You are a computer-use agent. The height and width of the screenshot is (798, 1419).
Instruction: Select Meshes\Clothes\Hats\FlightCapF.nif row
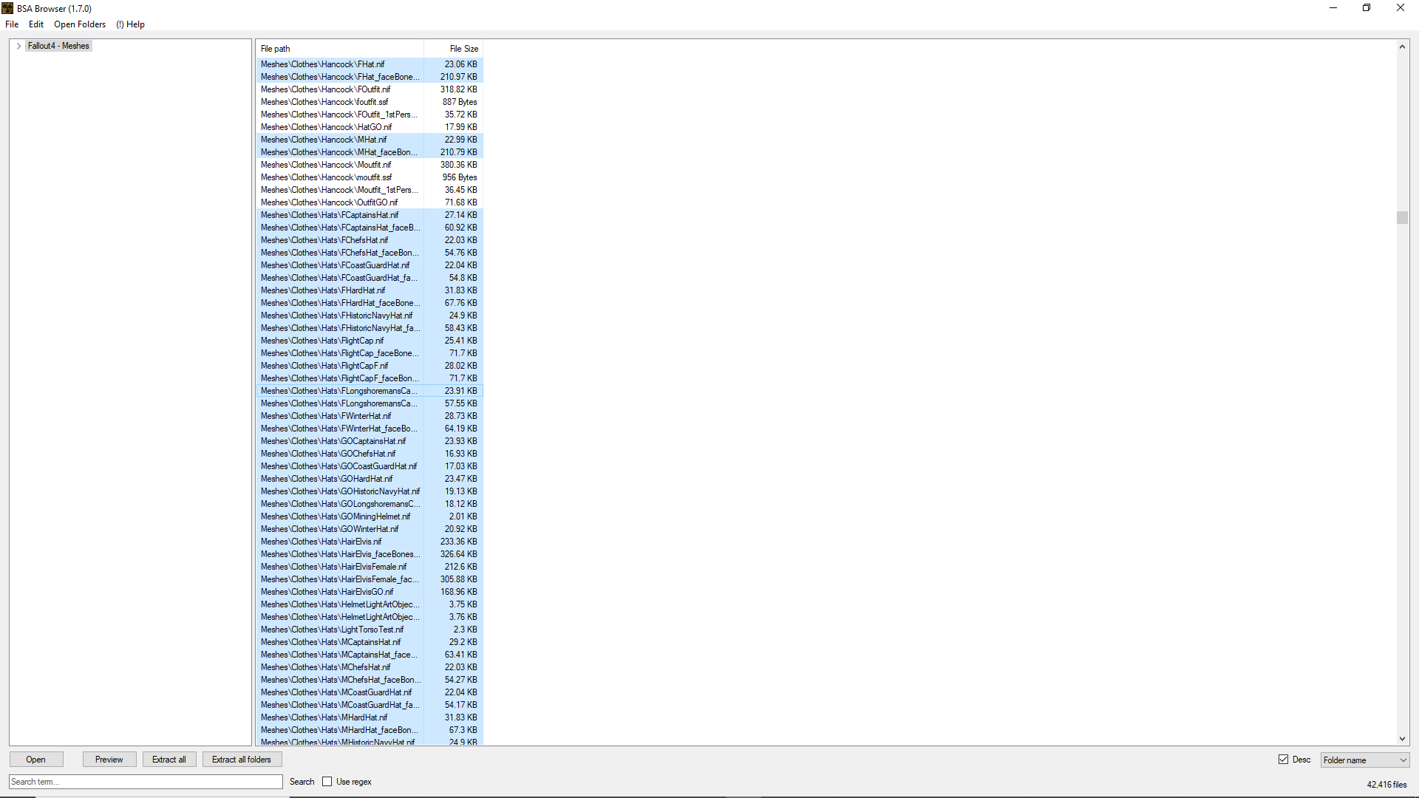click(x=370, y=366)
